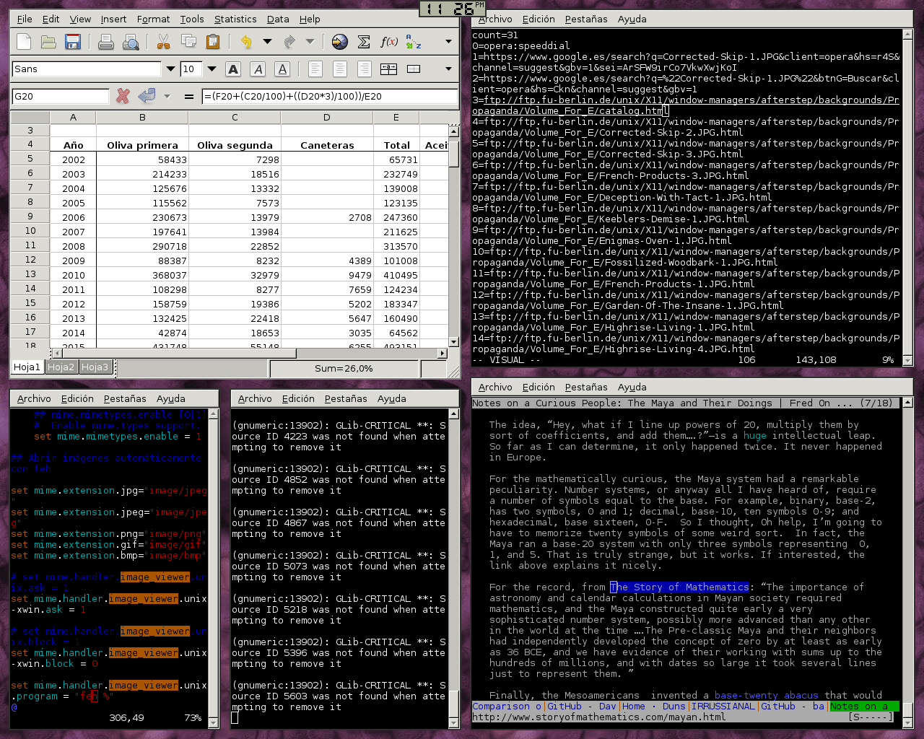Sort ascending with A-Z icon

pyautogui.click(x=414, y=42)
